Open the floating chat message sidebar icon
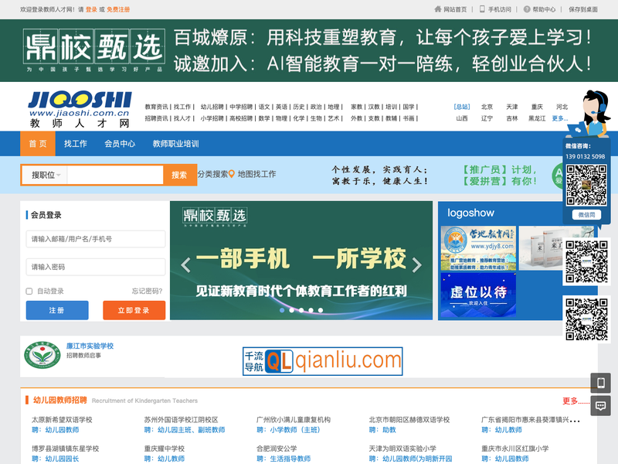This screenshot has height=464, width=618. pos(601,405)
